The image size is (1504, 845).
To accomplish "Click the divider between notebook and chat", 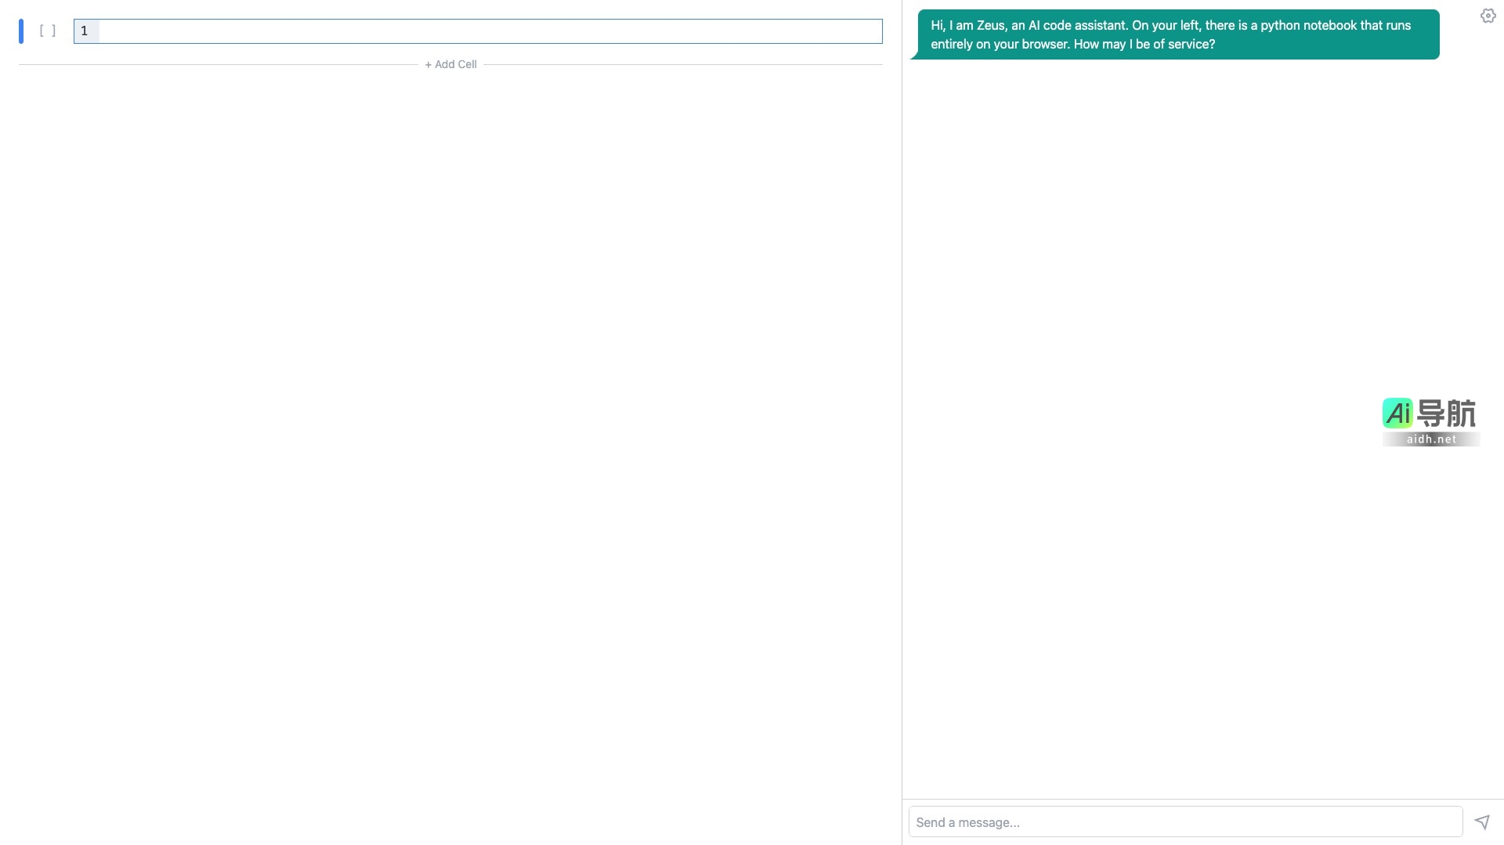I will click(902, 423).
